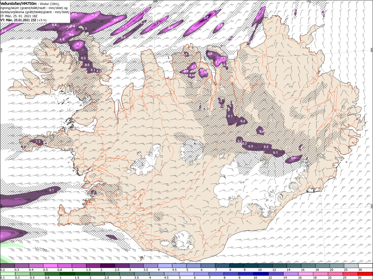Click the palest green 0.1 swatch in lower legend row
The image size is (373, 280).
click(7, 274)
